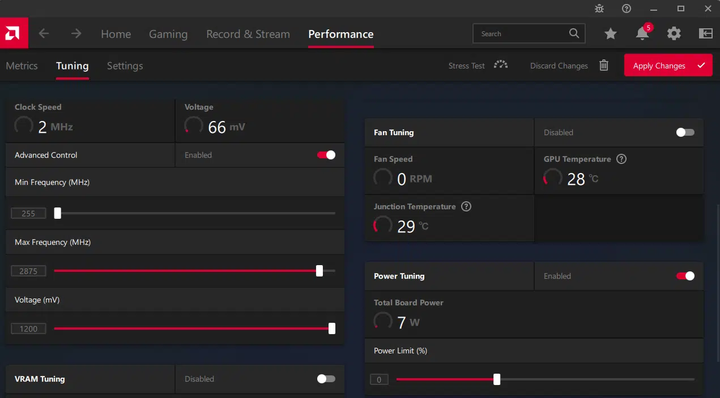The height and width of the screenshot is (398, 720).
Task: Click the AMD logo icon
Action: pyautogui.click(x=14, y=33)
